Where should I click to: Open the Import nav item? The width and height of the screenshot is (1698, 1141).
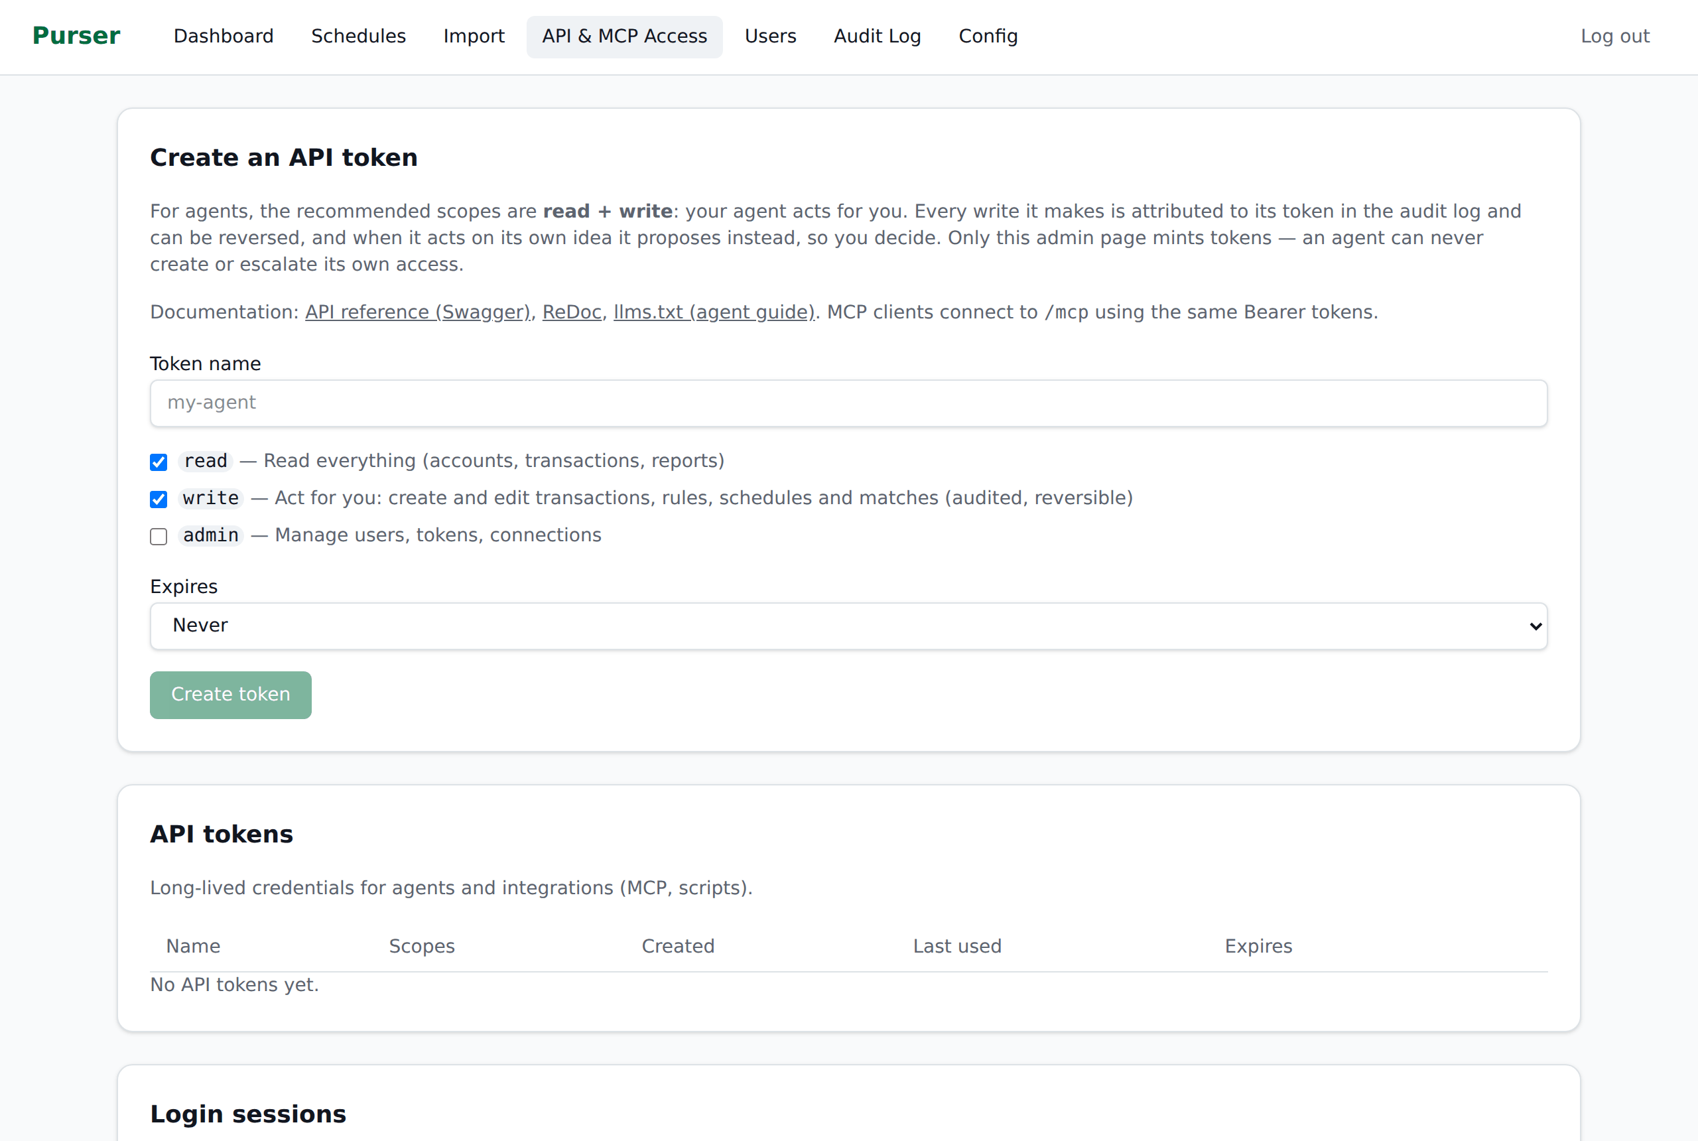point(474,36)
